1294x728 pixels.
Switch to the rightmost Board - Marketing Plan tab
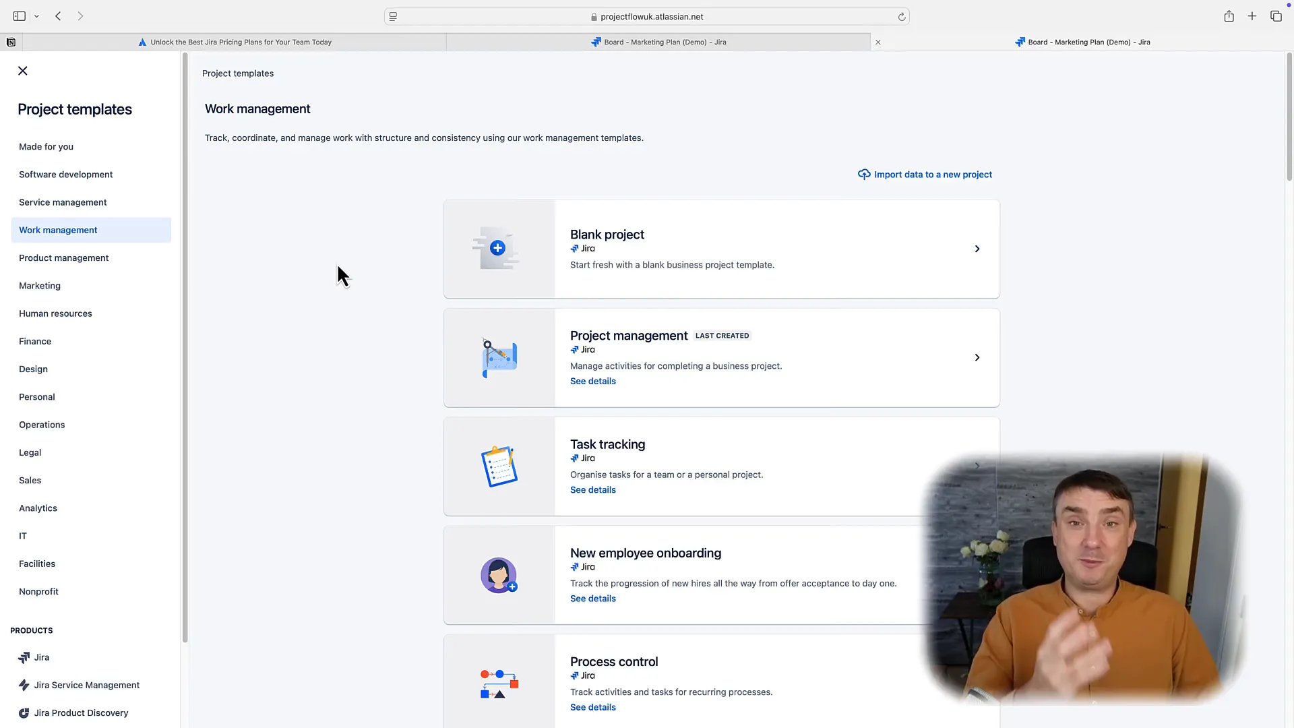pos(1083,42)
